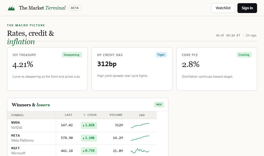Open the Watchlist

coord(223,8)
